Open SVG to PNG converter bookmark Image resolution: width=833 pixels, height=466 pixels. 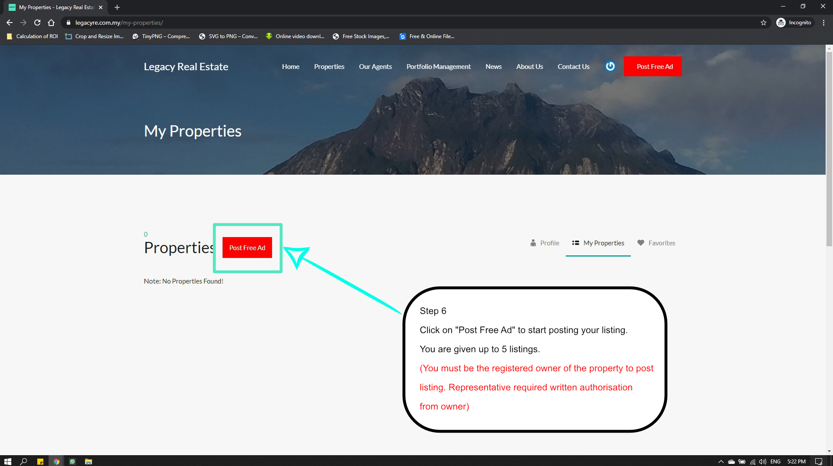tap(228, 36)
